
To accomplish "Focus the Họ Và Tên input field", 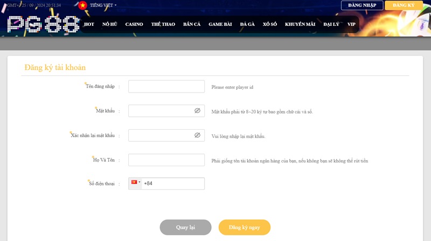I will pyautogui.click(x=166, y=160).
